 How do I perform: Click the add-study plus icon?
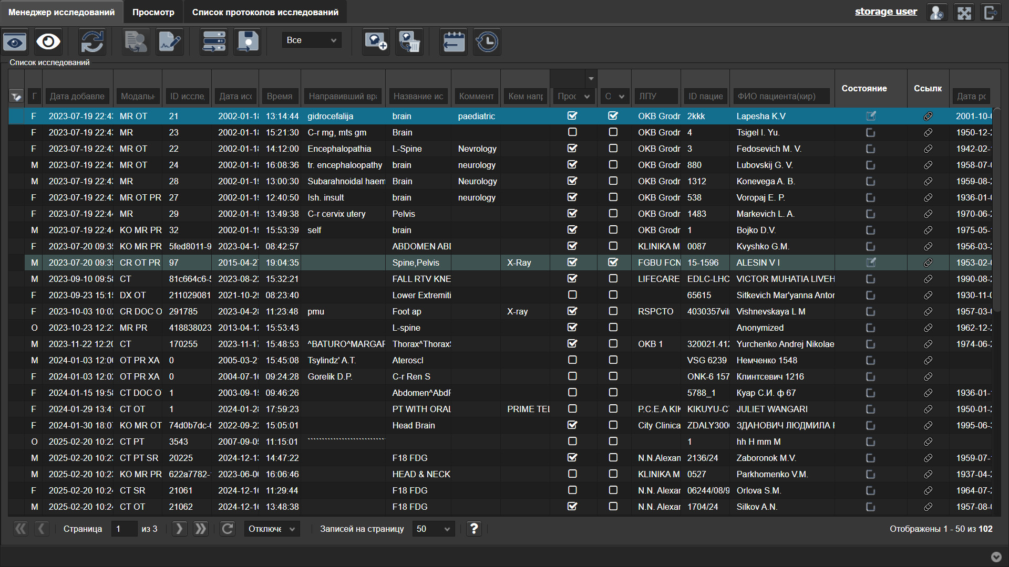(x=376, y=41)
